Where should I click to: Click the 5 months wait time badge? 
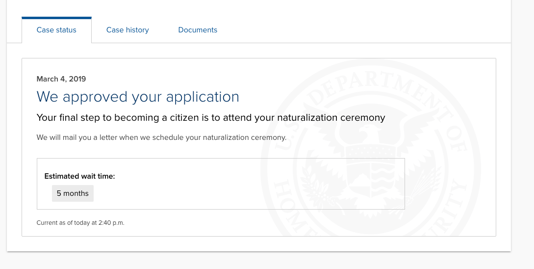click(x=73, y=193)
